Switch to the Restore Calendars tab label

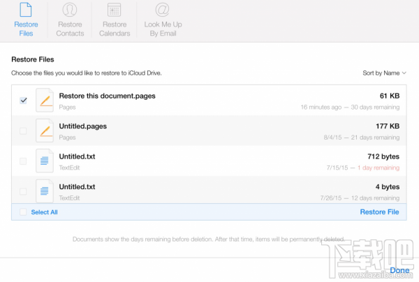[115, 29]
